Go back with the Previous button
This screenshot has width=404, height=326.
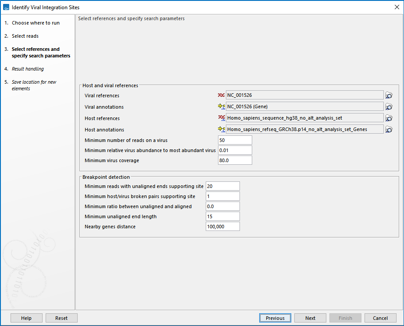[275, 318]
